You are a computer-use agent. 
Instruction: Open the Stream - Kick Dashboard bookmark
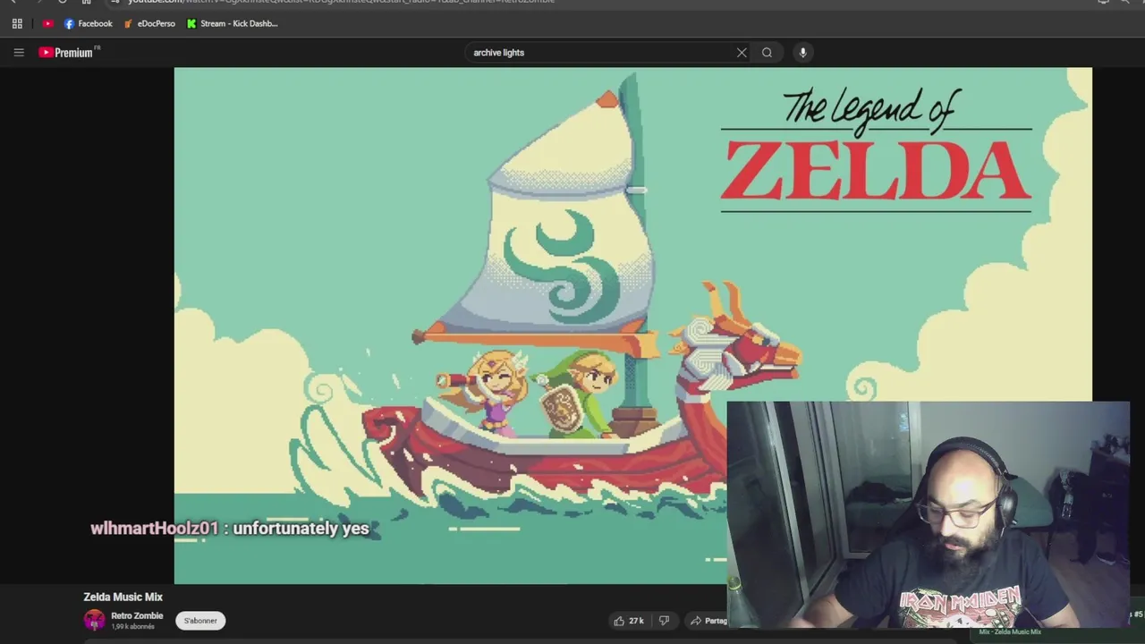tap(233, 24)
